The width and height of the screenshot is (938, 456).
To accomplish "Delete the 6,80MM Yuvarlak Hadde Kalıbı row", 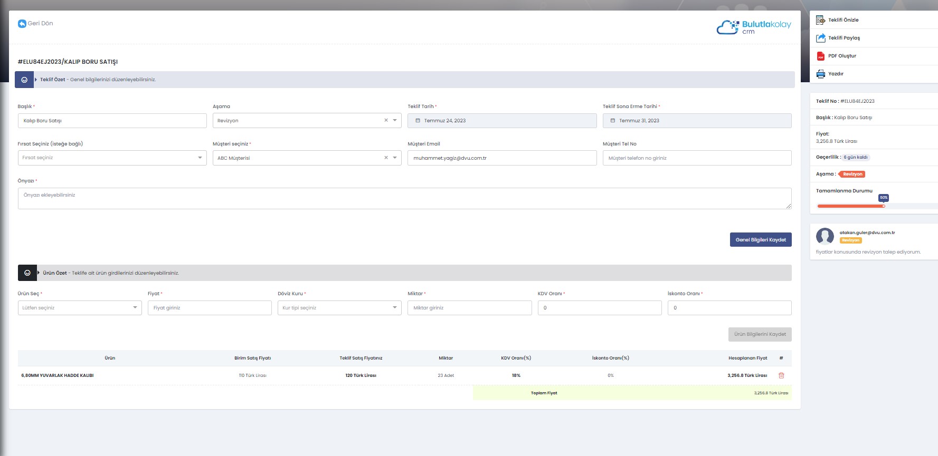I will point(781,375).
